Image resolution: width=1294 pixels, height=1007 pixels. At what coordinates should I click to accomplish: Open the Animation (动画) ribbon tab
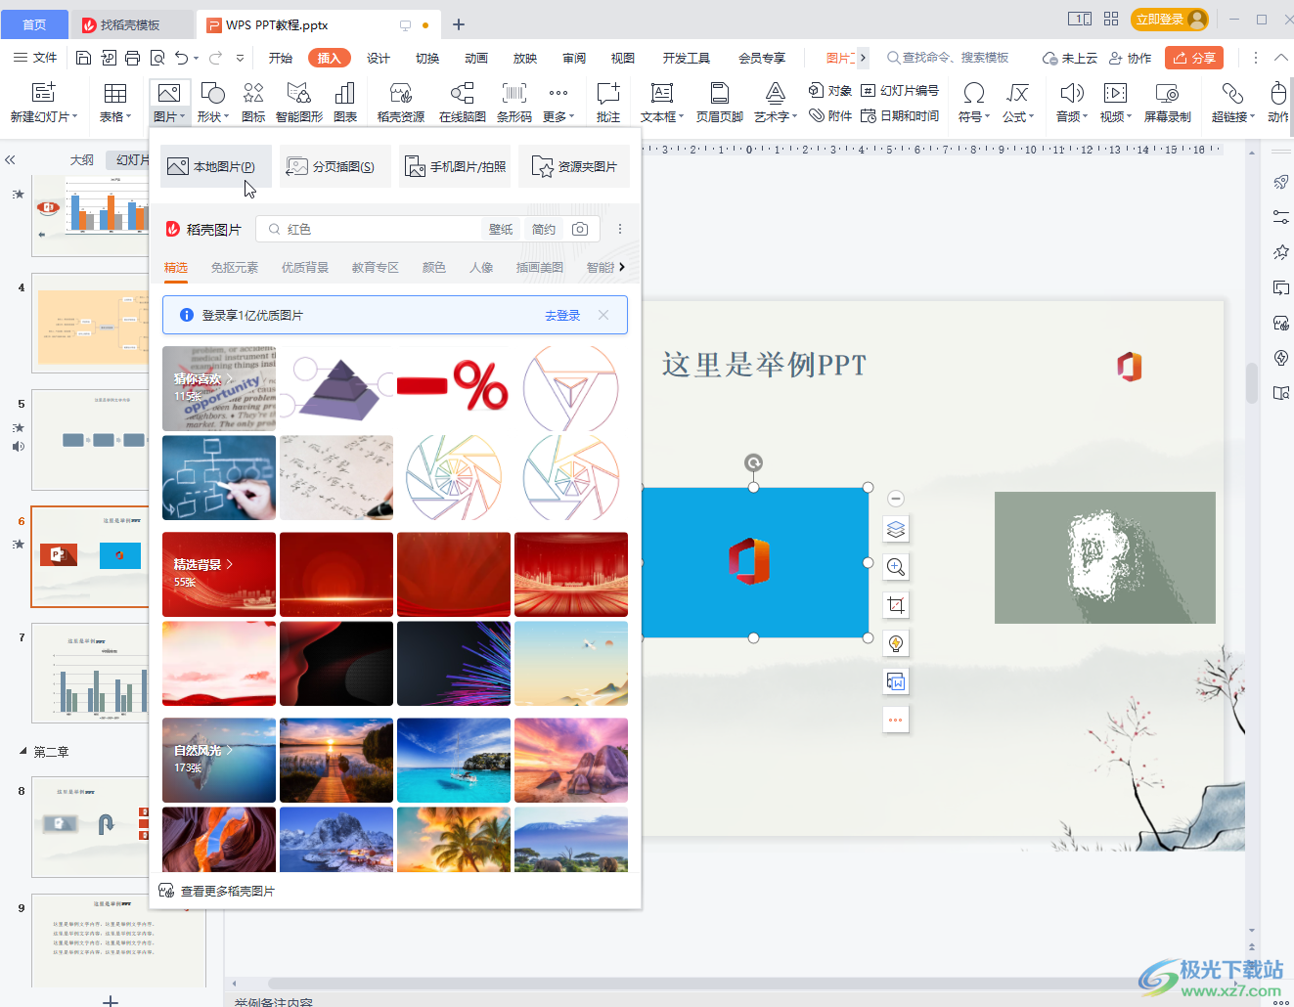[x=476, y=58]
